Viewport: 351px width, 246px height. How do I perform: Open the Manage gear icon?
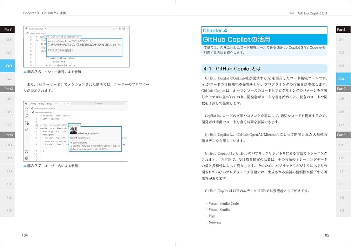[x=27, y=158]
